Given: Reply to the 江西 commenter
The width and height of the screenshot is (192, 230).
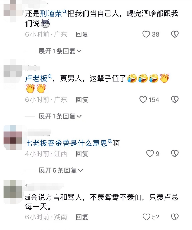Looking at the screenshot, I should click(x=82, y=154).
